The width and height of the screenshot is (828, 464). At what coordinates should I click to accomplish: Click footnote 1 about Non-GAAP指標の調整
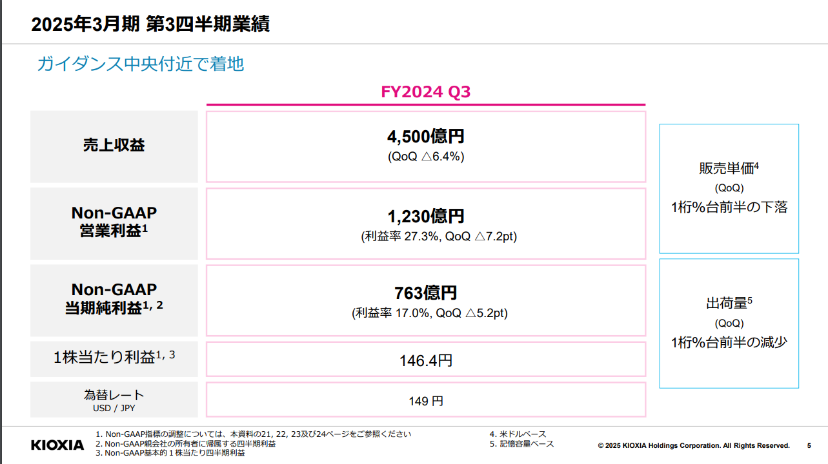pyautogui.click(x=253, y=434)
